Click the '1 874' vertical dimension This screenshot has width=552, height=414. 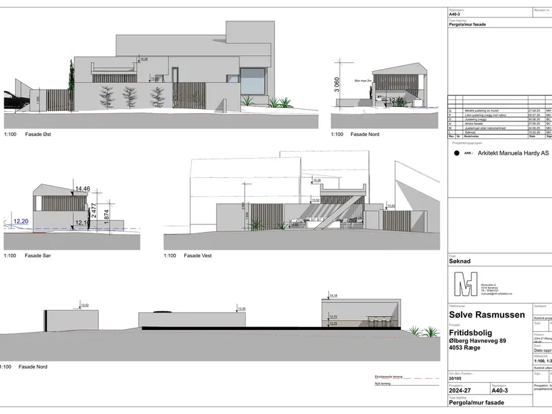107,217
